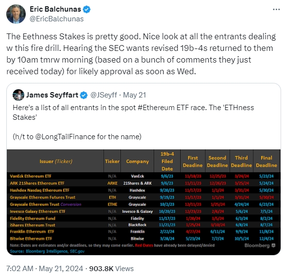Open the three-dot more options menu
This screenshot has width=284, height=274.
276,9
